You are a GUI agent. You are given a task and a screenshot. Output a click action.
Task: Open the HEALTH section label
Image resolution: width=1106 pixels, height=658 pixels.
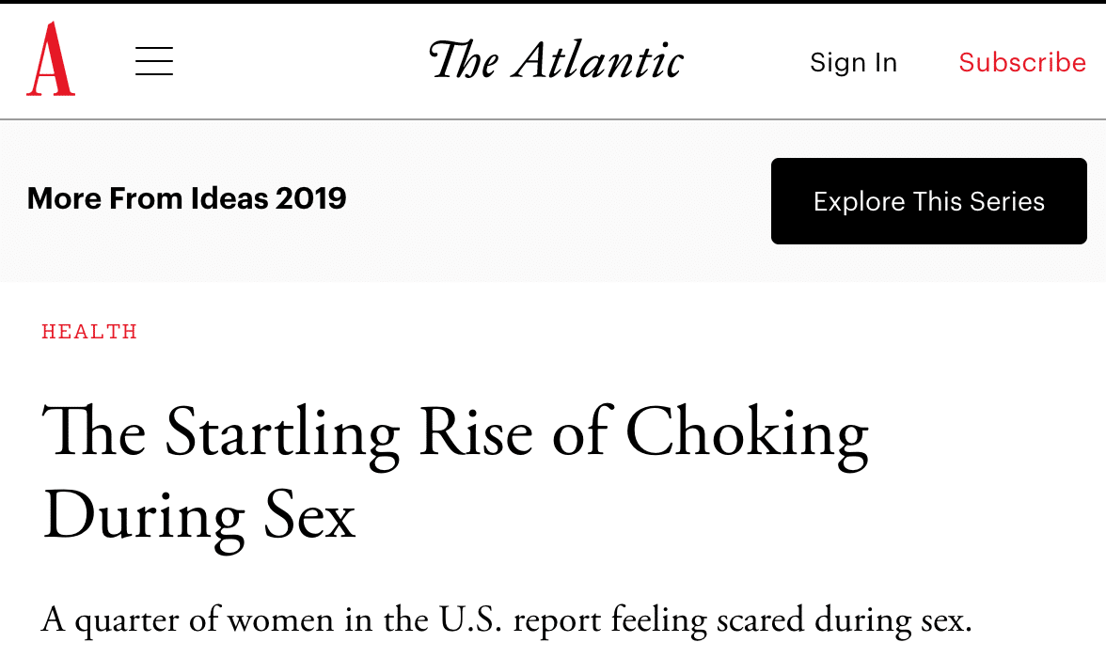tap(89, 331)
